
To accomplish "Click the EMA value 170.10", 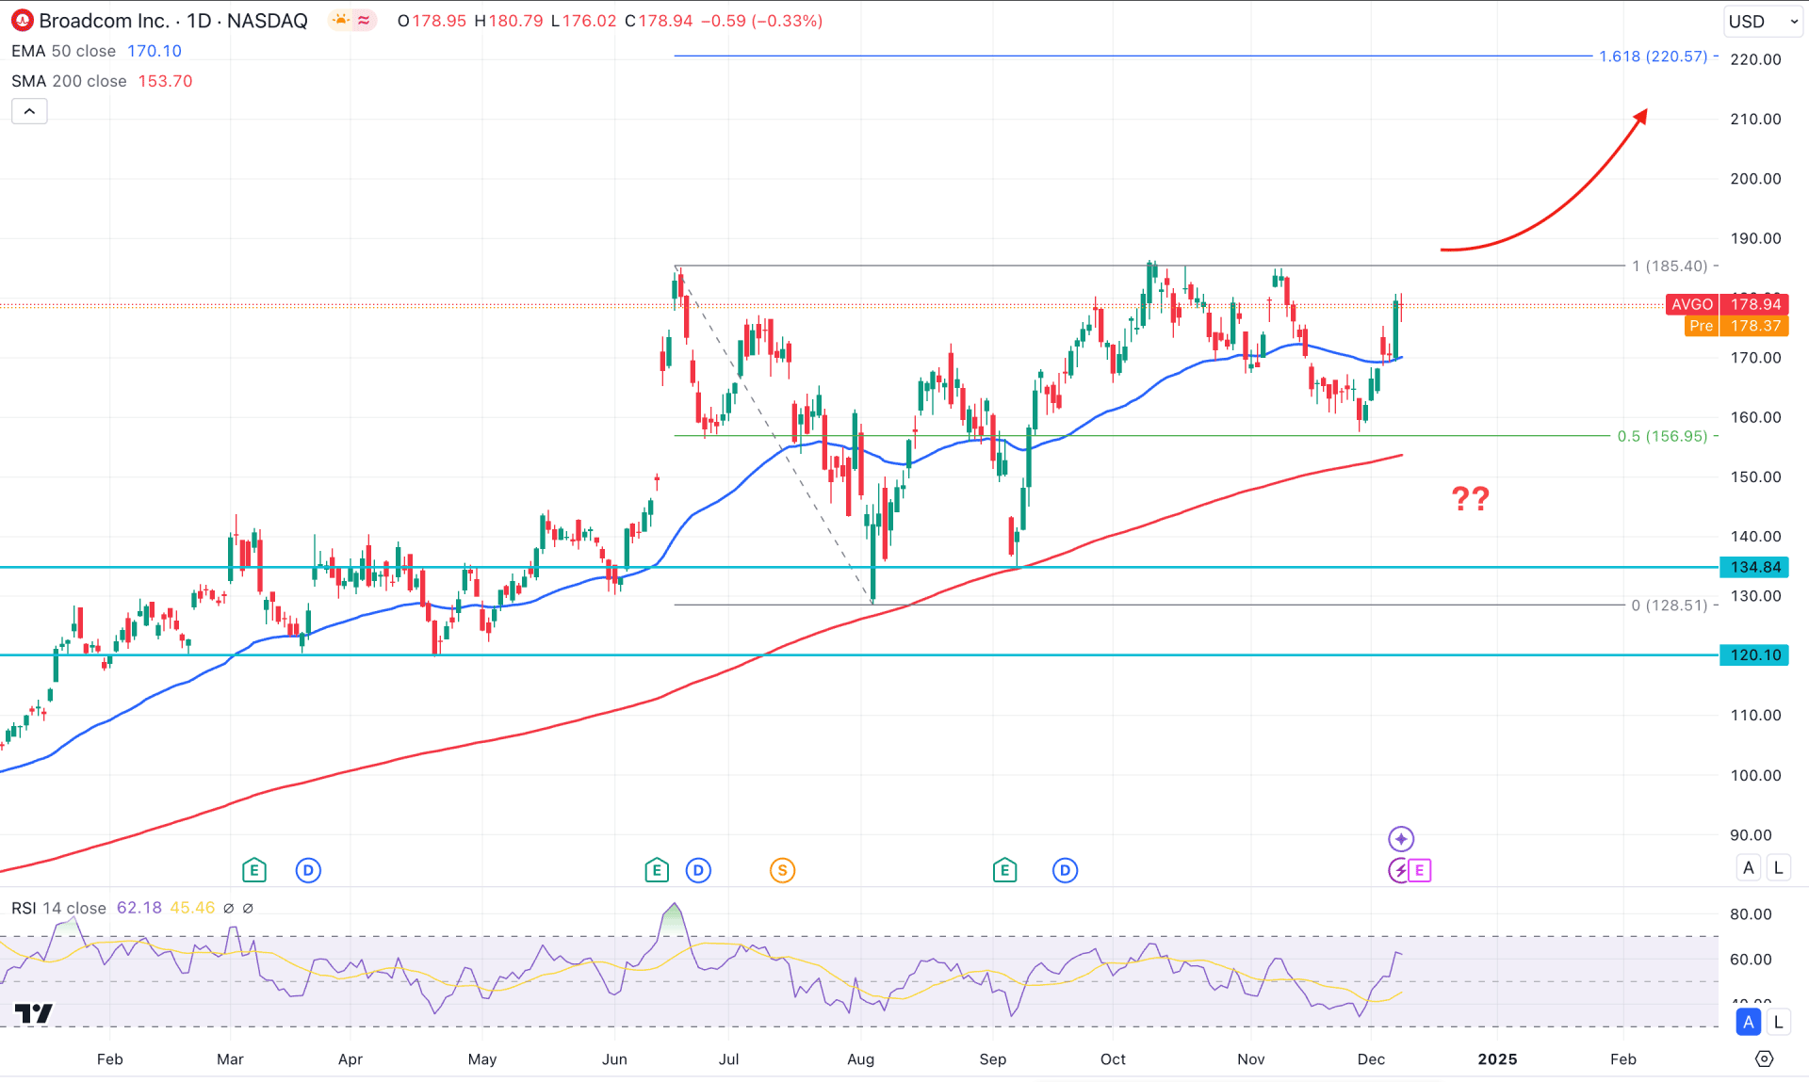I will click(155, 51).
